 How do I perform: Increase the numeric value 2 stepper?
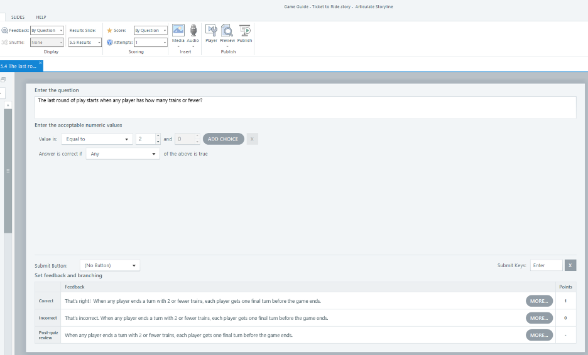158,136
